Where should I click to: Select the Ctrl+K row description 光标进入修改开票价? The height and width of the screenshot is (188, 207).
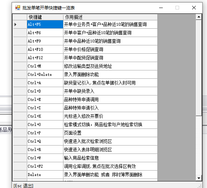click(x=110, y=116)
